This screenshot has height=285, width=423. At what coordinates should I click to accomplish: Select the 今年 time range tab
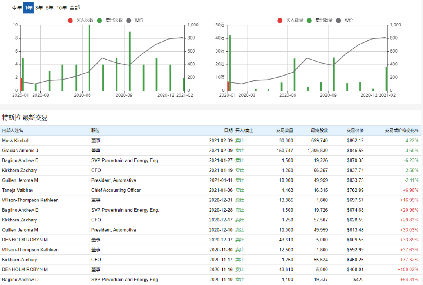tap(17, 8)
